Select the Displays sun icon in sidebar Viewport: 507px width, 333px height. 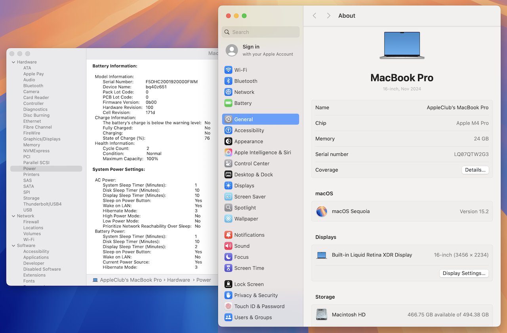tap(228, 186)
